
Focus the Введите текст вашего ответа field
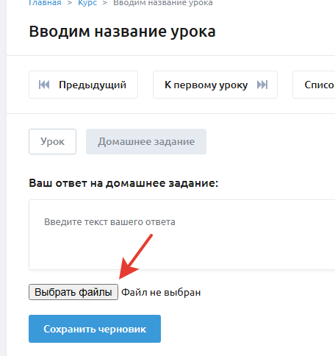coord(182,235)
